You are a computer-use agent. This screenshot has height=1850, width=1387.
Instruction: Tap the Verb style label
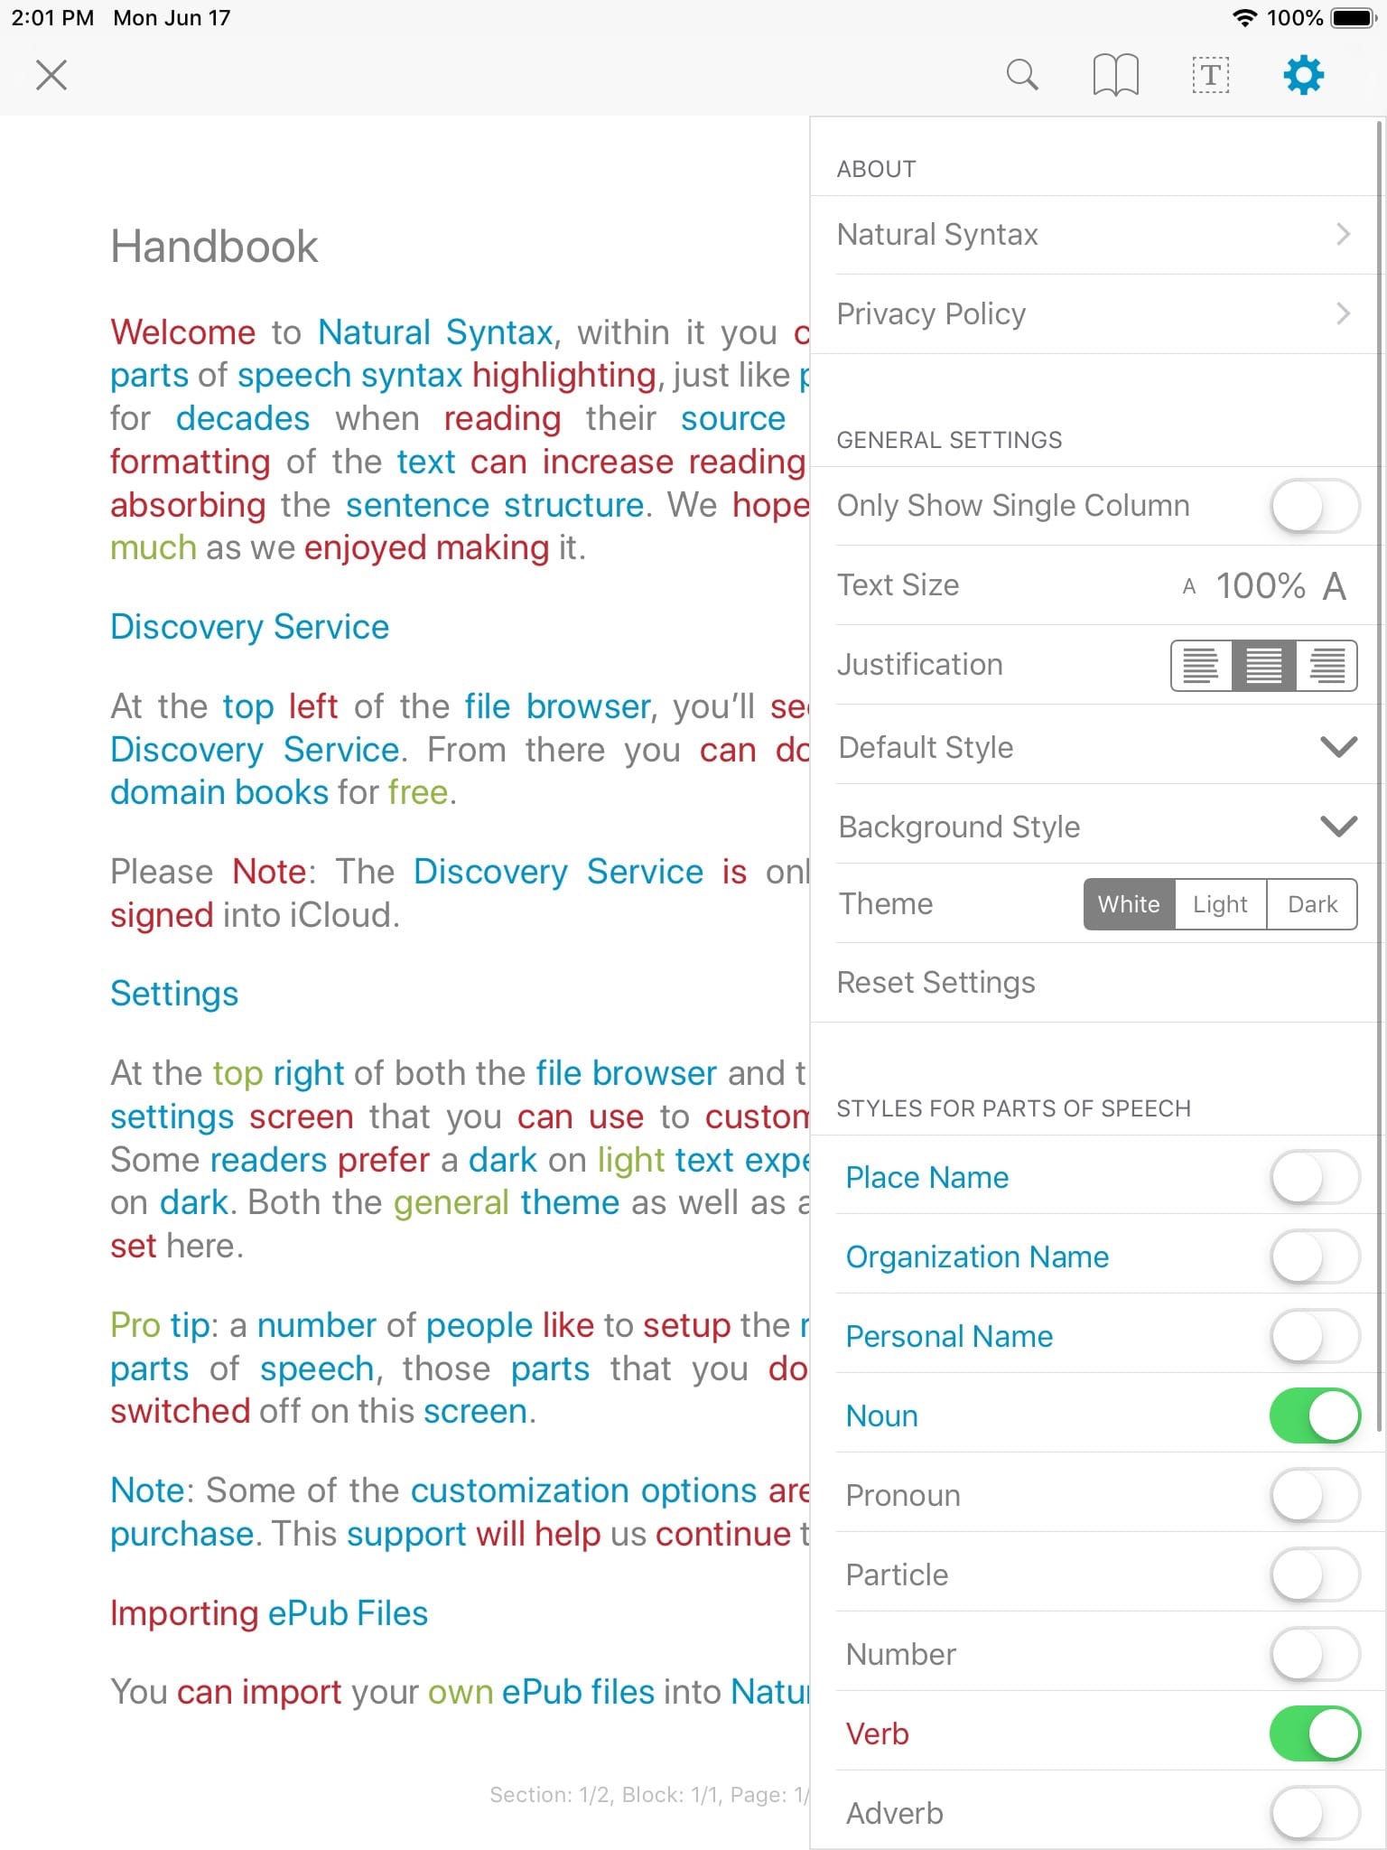877,1734
